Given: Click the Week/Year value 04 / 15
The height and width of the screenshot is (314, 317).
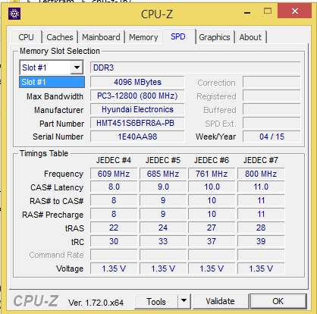Looking at the screenshot, I should [x=271, y=137].
